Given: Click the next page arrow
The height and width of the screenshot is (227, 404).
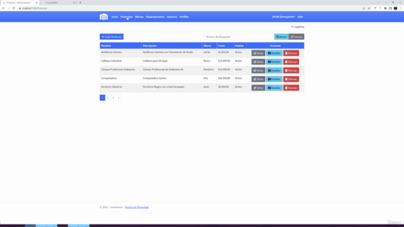Looking at the screenshot, I should (x=119, y=98).
